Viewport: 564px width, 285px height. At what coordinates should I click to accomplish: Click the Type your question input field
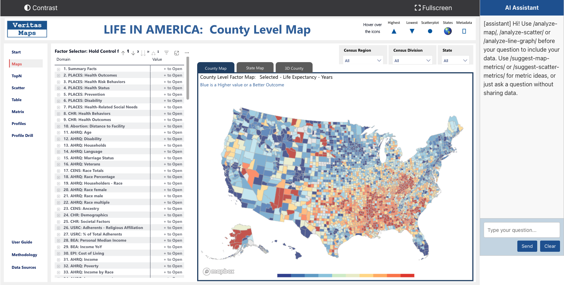[522, 230]
